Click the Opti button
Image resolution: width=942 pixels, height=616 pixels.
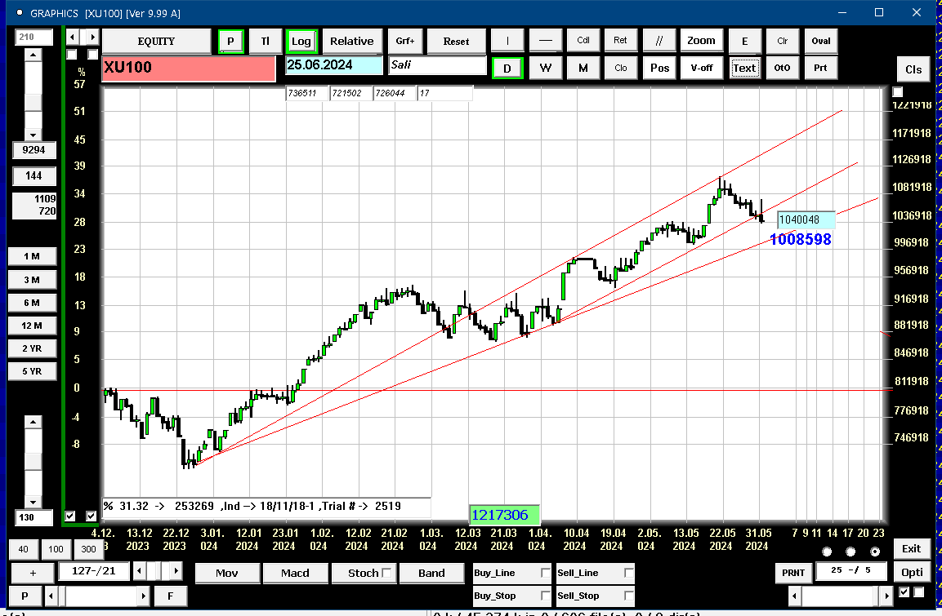point(912,572)
